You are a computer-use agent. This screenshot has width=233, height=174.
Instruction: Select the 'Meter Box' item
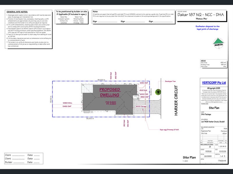tap(63, 17)
